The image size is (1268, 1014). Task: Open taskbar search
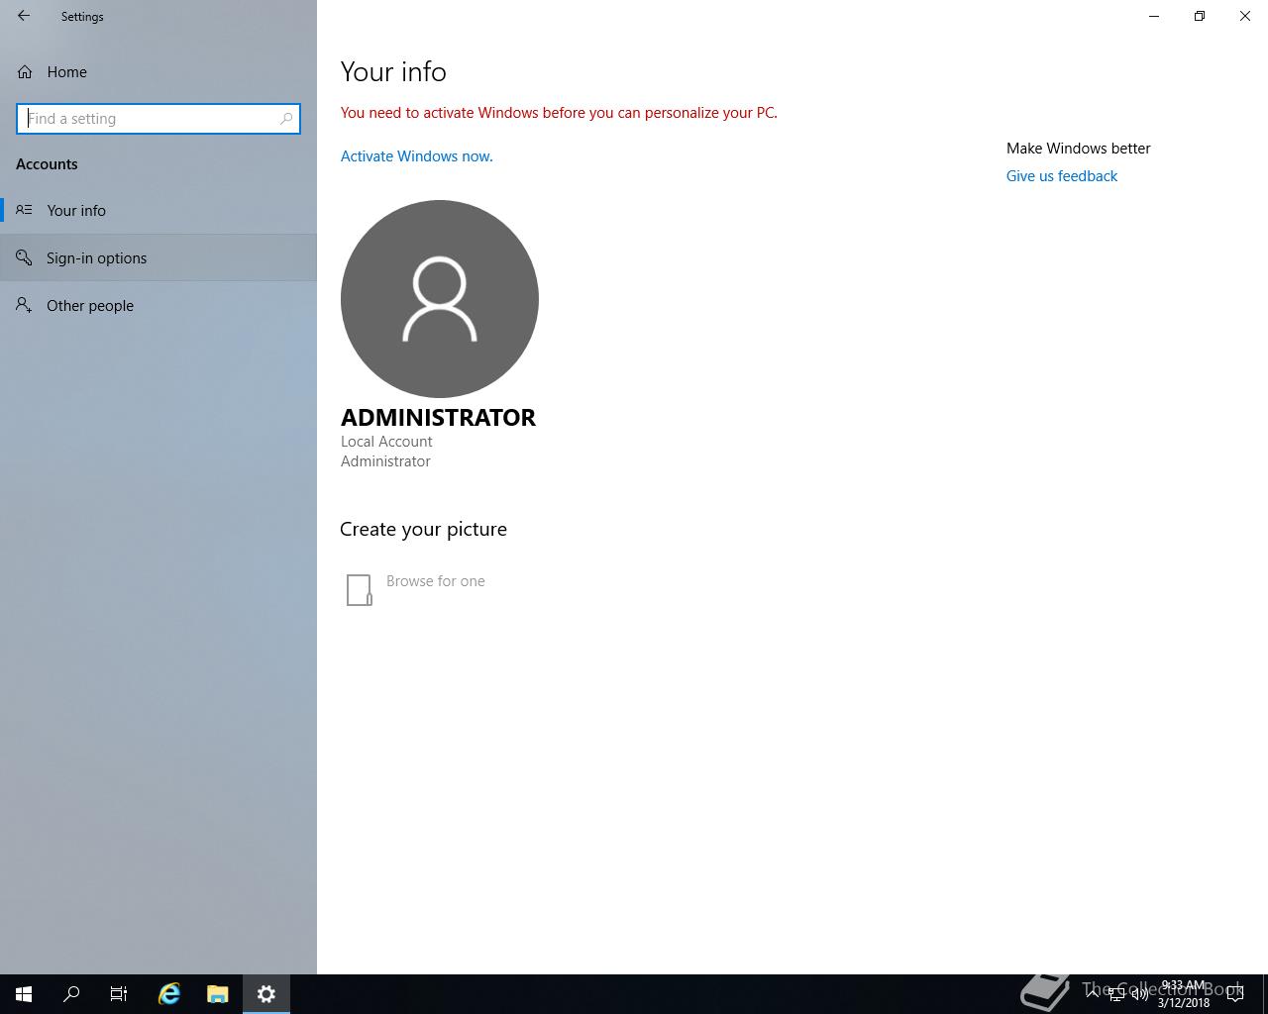click(71, 994)
